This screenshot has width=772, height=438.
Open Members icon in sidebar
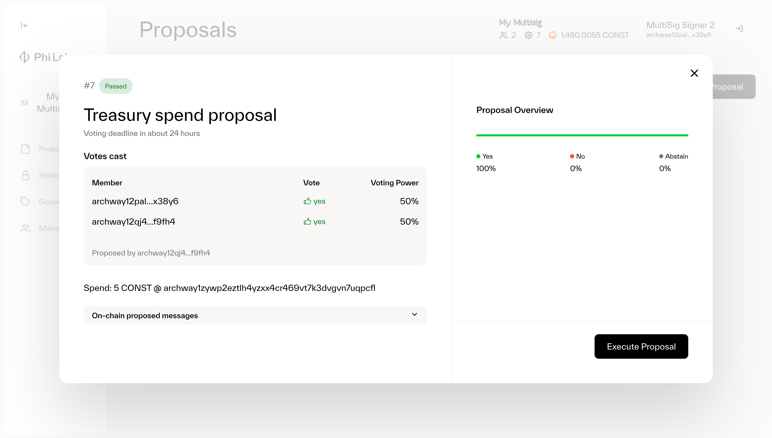pos(26,228)
